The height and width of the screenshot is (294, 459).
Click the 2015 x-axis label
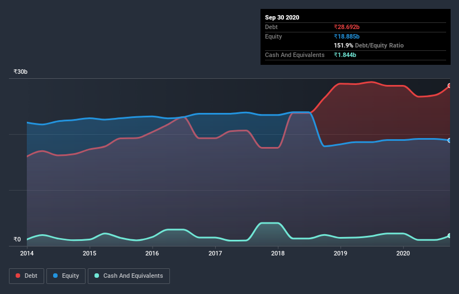[x=89, y=253]
